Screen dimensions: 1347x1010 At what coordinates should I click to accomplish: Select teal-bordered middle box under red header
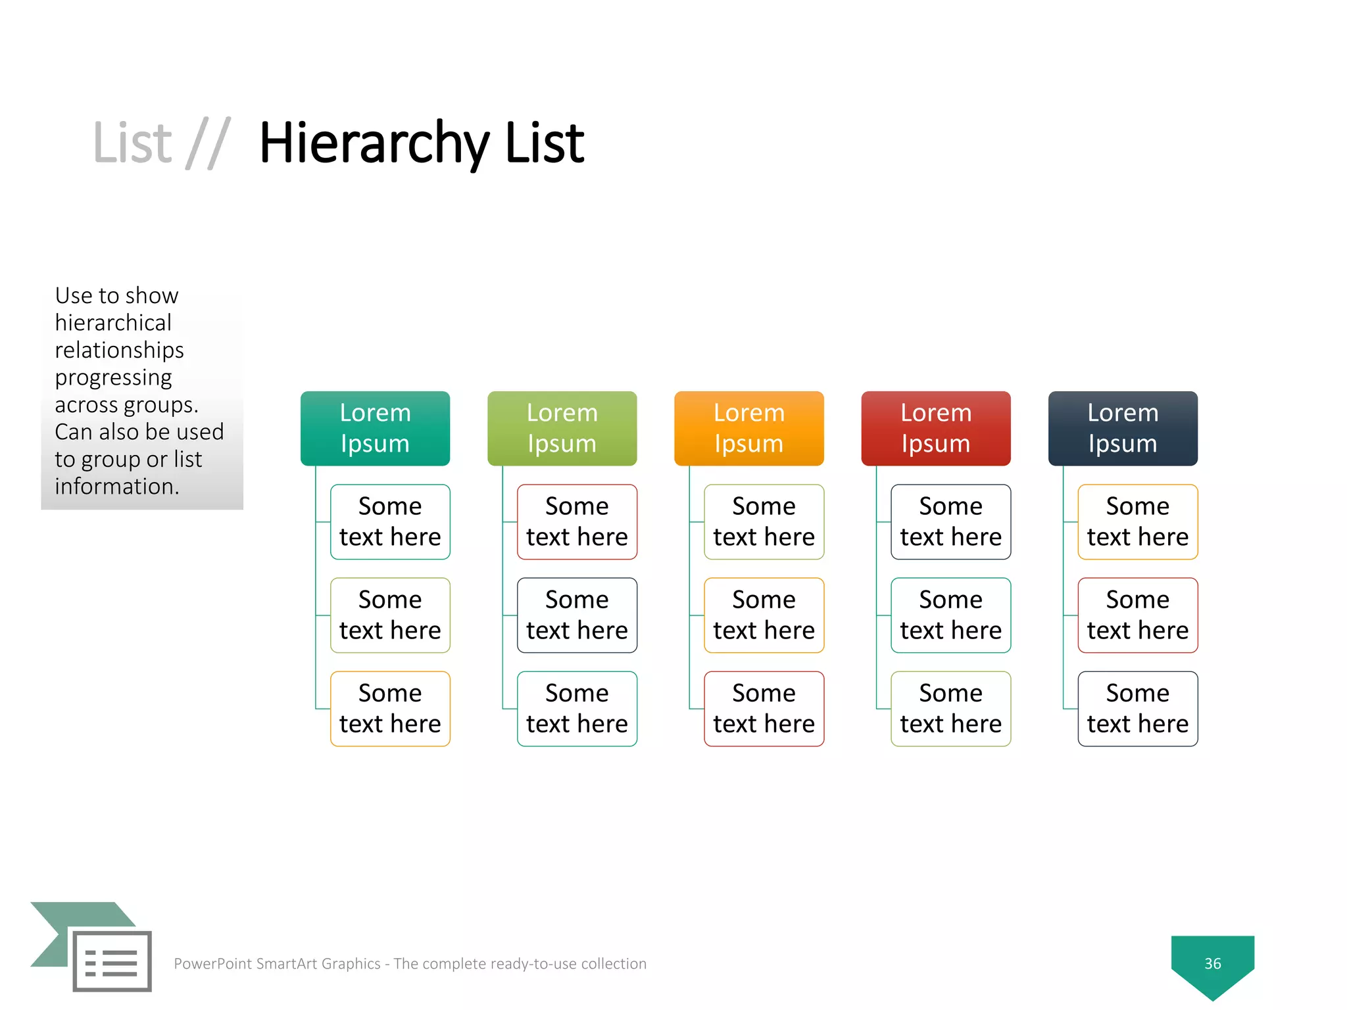point(950,615)
